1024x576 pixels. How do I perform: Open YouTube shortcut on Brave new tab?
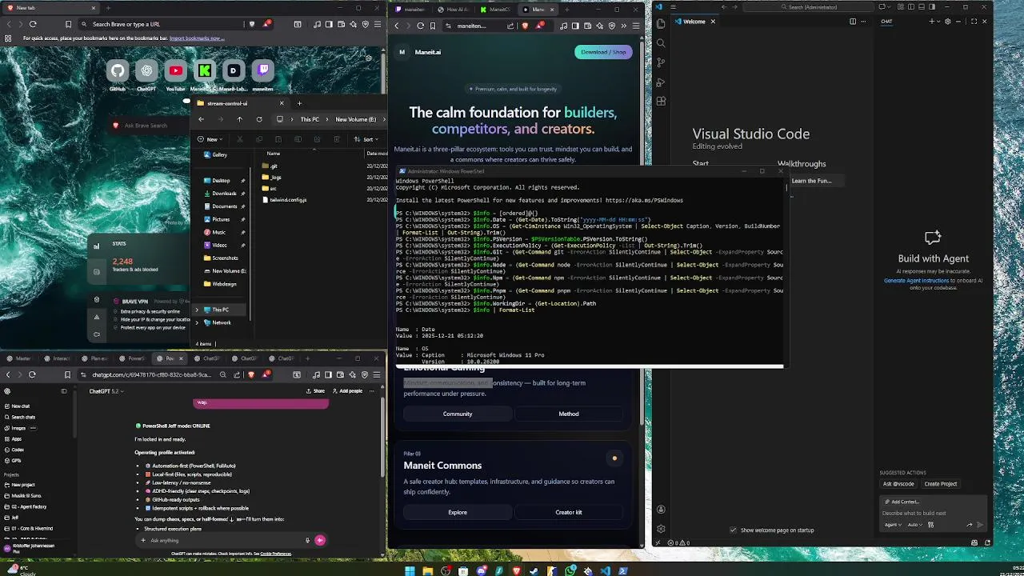coord(175,70)
